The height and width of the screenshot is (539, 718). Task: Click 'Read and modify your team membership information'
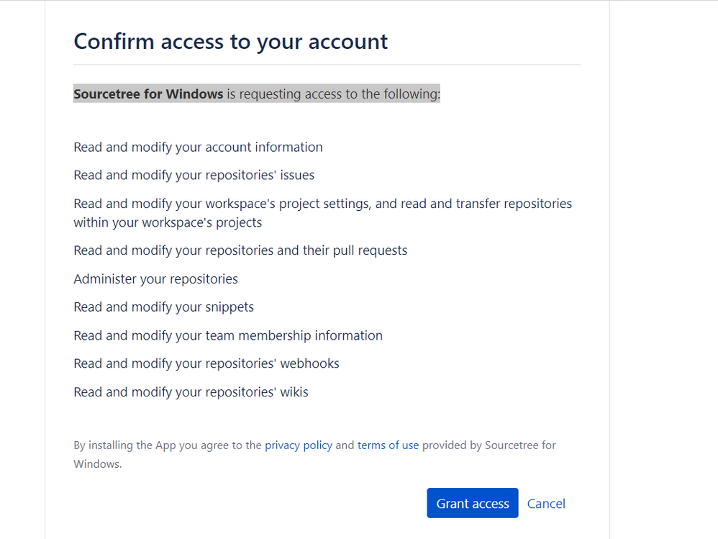tap(228, 335)
